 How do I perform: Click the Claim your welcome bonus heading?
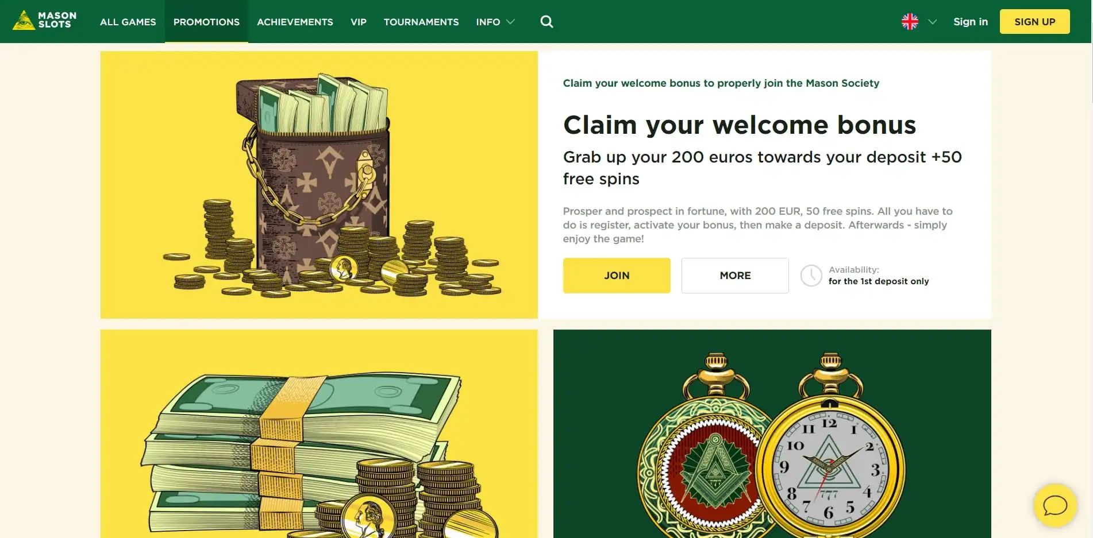pos(740,125)
